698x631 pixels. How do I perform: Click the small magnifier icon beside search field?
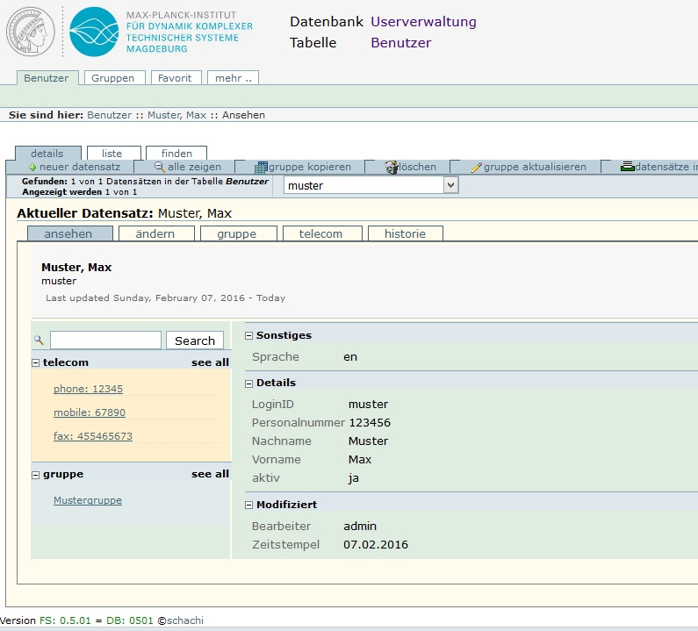39,341
